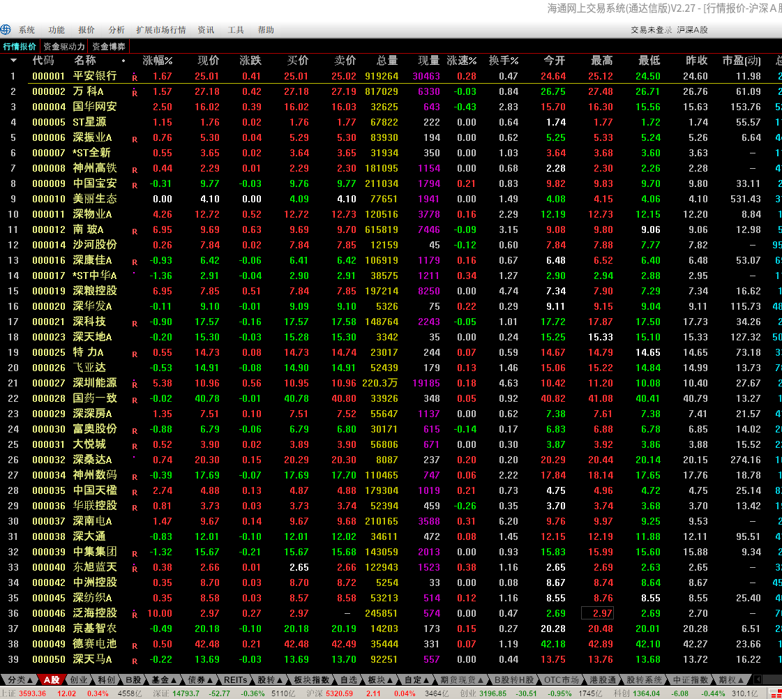Sort by 涨幅% column header

158,60
